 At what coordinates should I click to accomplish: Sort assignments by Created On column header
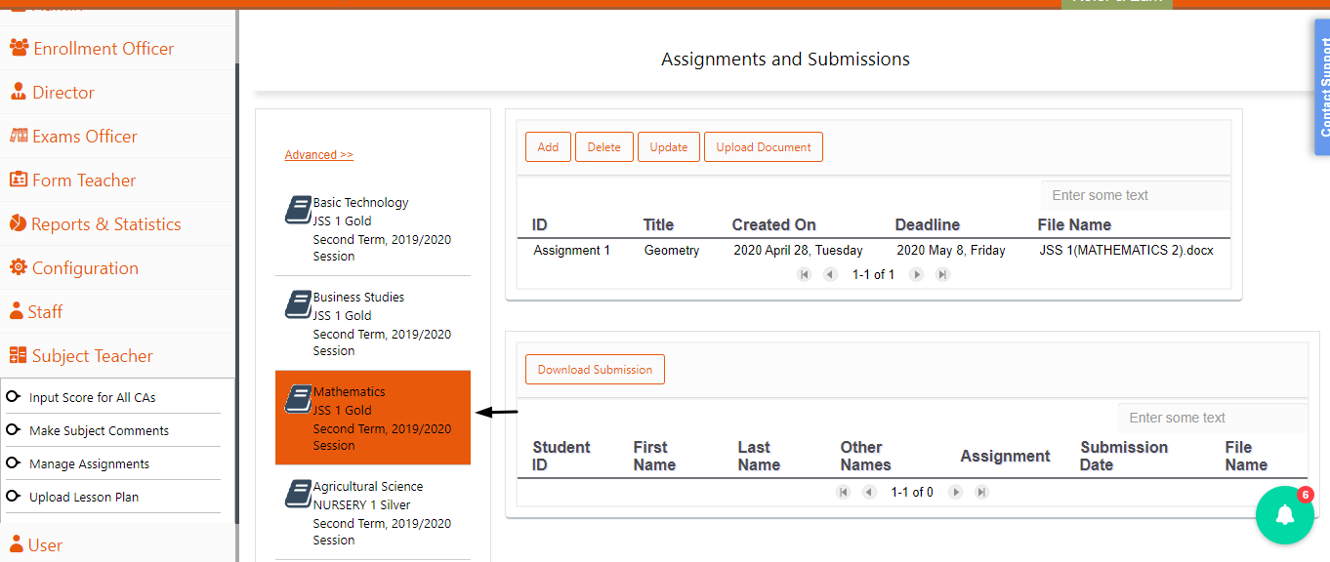[x=774, y=224]
